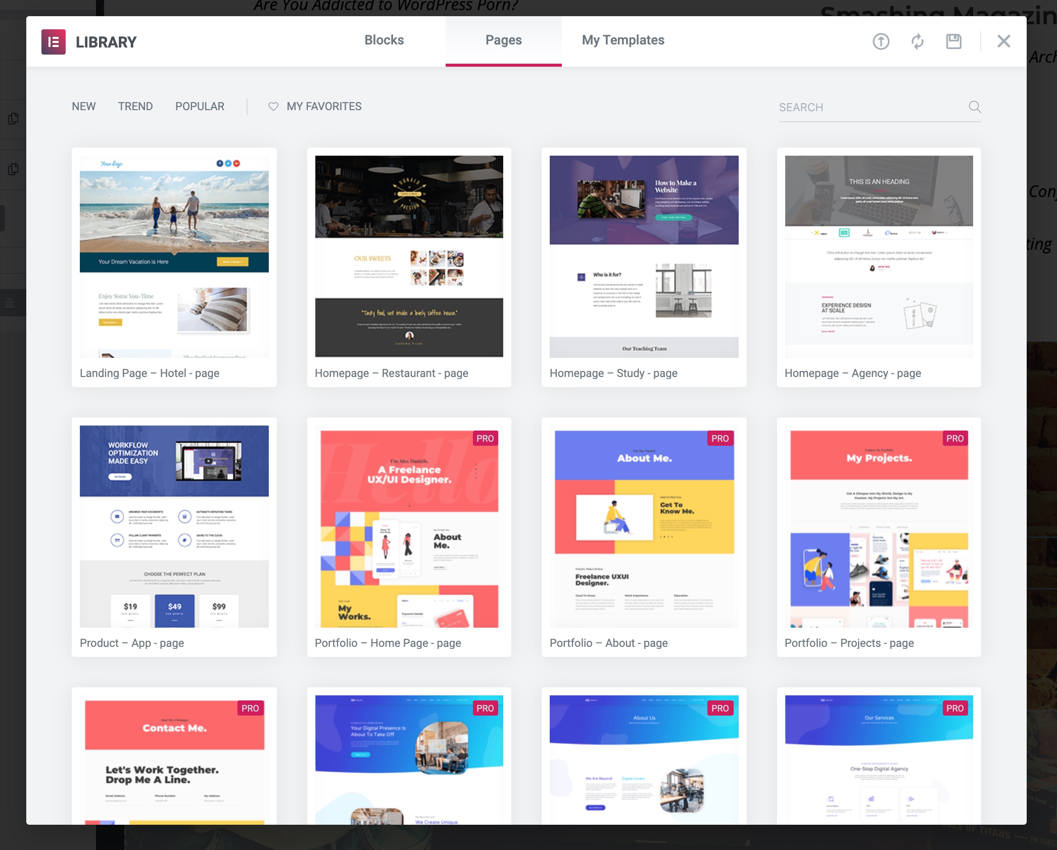Screen dimensions: 1057x850
Task: Click the search magnifier icon
Action: [x=975, y=106]
